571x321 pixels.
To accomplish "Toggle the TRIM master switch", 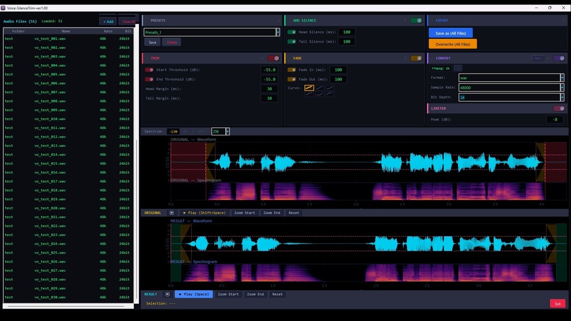I will pos(273,58).
